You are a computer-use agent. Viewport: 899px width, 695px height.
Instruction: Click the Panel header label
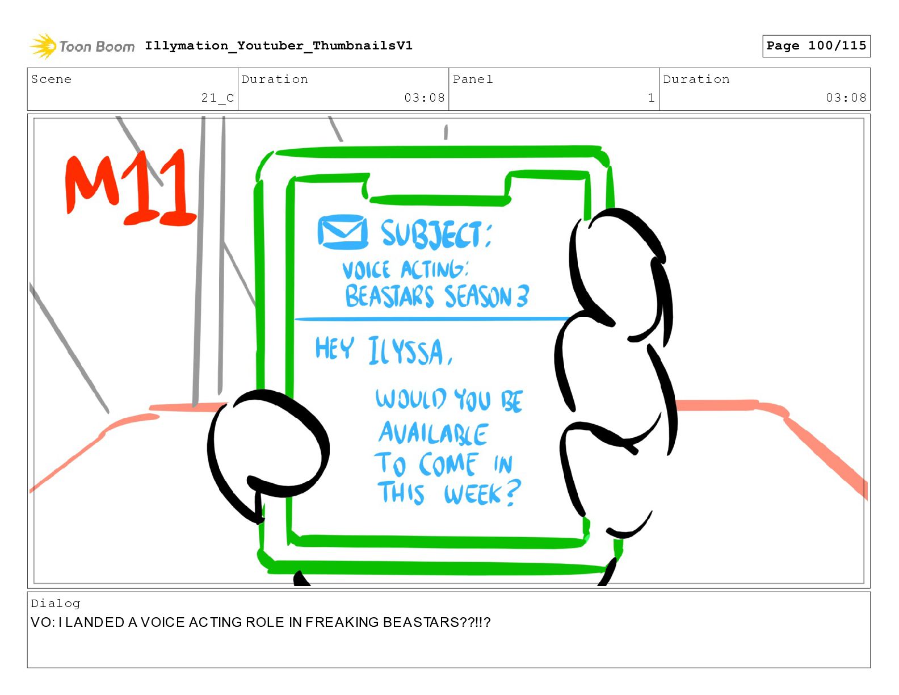(473, 79)
